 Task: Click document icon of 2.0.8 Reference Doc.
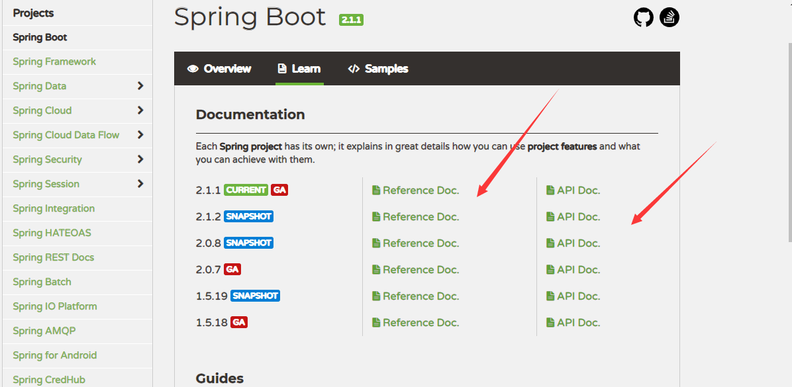375,243
